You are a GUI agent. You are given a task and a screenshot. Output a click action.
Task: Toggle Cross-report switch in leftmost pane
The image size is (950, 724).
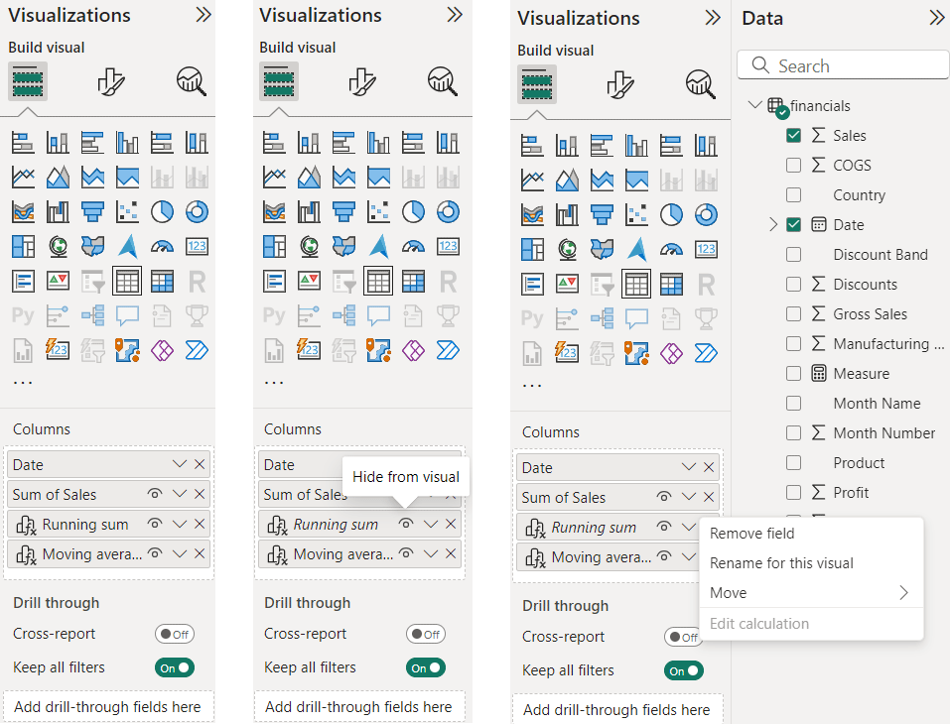(175, 635)
